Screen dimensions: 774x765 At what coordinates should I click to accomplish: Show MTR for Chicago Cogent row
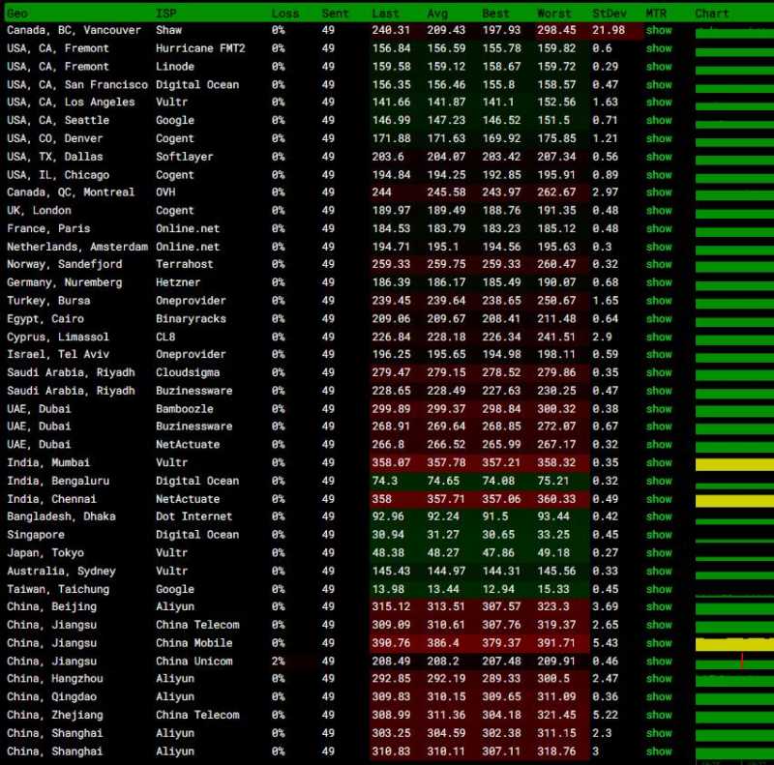coord(659,175)
